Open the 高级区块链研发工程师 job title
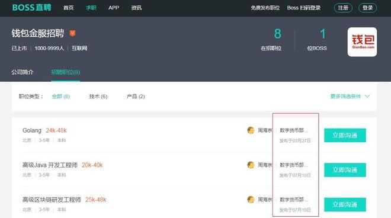 click(52, 200)
